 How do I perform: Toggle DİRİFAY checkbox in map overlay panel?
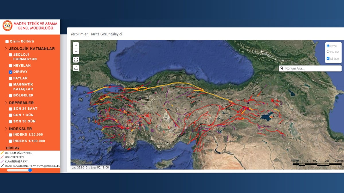coord(328,58)
